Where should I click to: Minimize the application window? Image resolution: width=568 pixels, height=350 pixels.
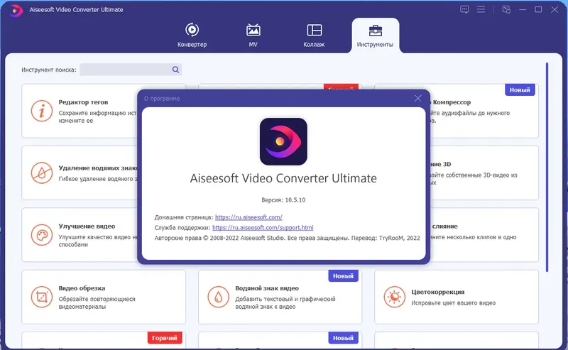tap(523, 9)
